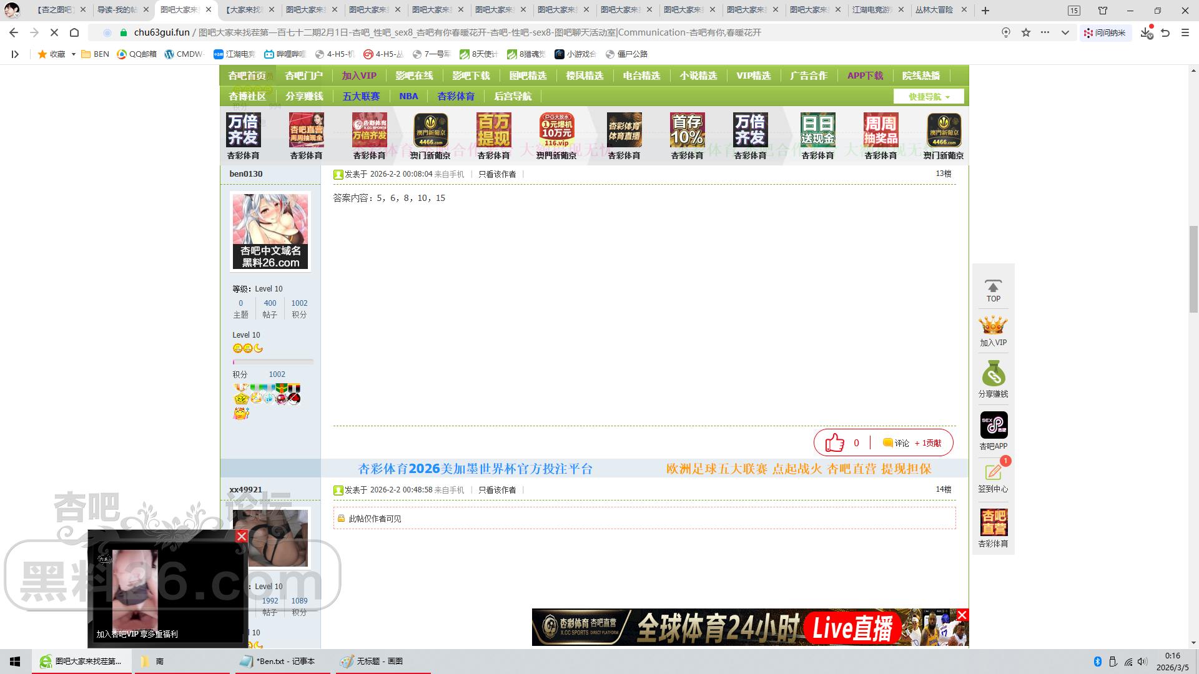The image size is (1199, 674).
Task: Expand the 快捷导航 dropdown
Action: point(929,97)
